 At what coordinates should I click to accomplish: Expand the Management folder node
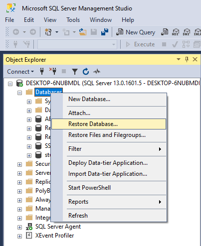click(19, 209)
